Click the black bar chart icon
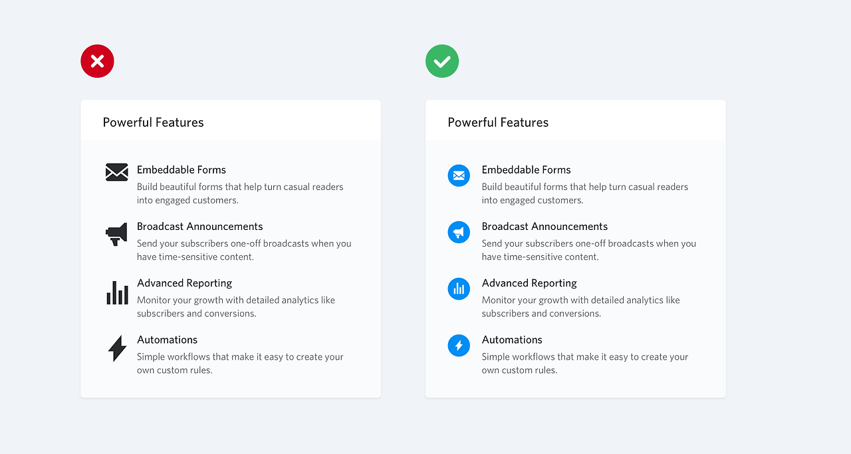The image size is (851, 454). coord(117,292)
